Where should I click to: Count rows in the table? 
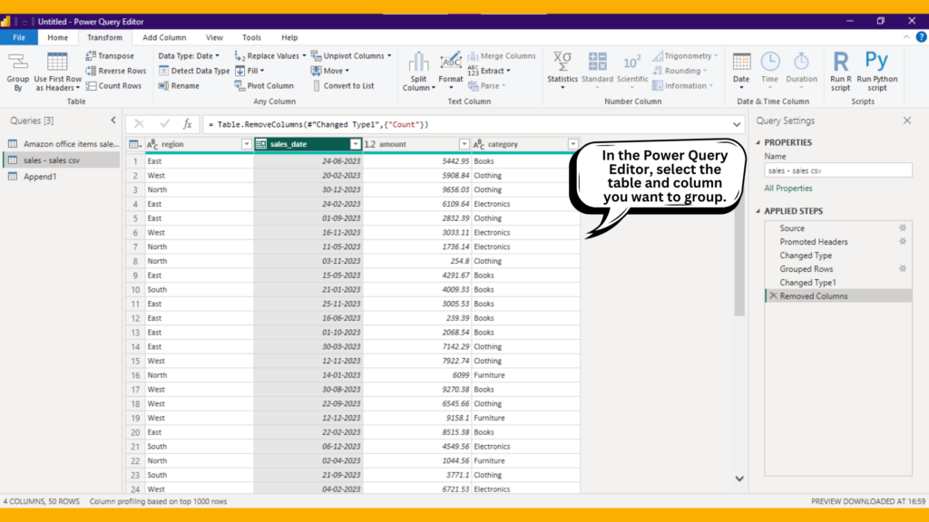coord(113,86)
